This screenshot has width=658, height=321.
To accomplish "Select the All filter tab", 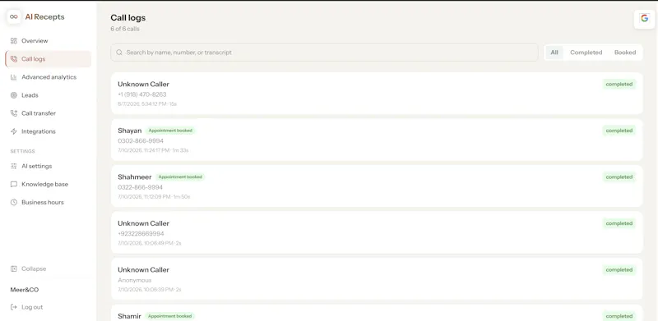I will tap(554, 53).
